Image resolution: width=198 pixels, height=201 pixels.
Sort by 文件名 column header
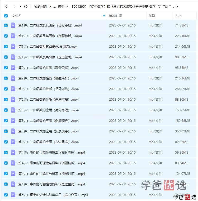pyautogui.click(x=16, y=16)
